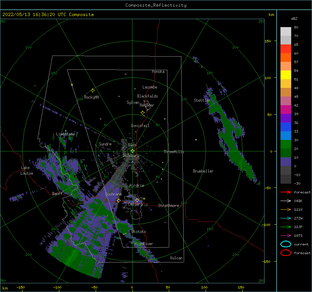The height and width of the screenshot is (292, 312).
Task: Click the RockyMH label
Action: pos(92,97)
